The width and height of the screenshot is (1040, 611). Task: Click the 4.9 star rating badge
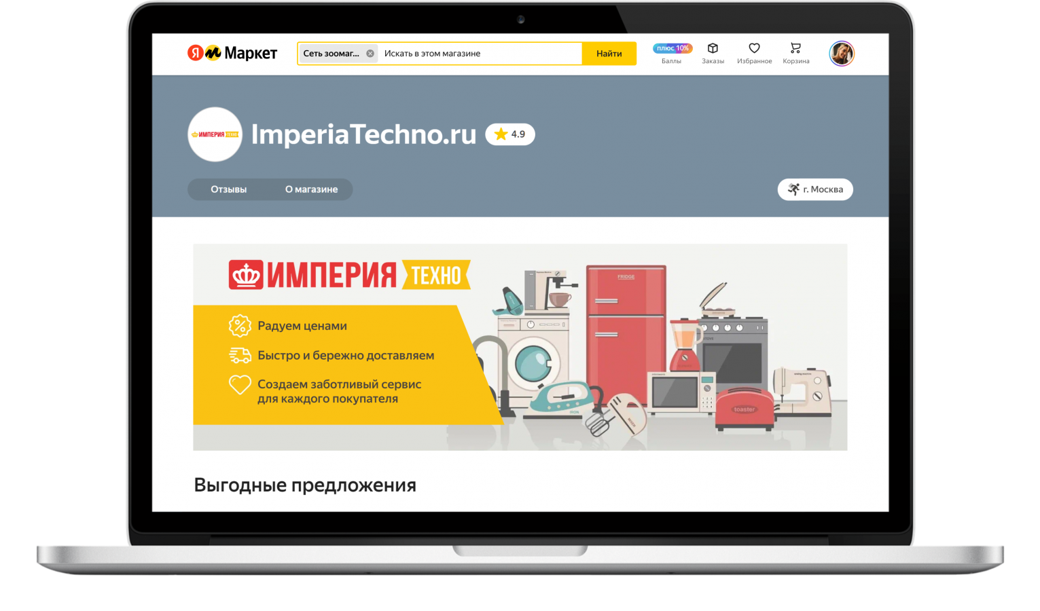pyautogui.click(x=510, y=134)
